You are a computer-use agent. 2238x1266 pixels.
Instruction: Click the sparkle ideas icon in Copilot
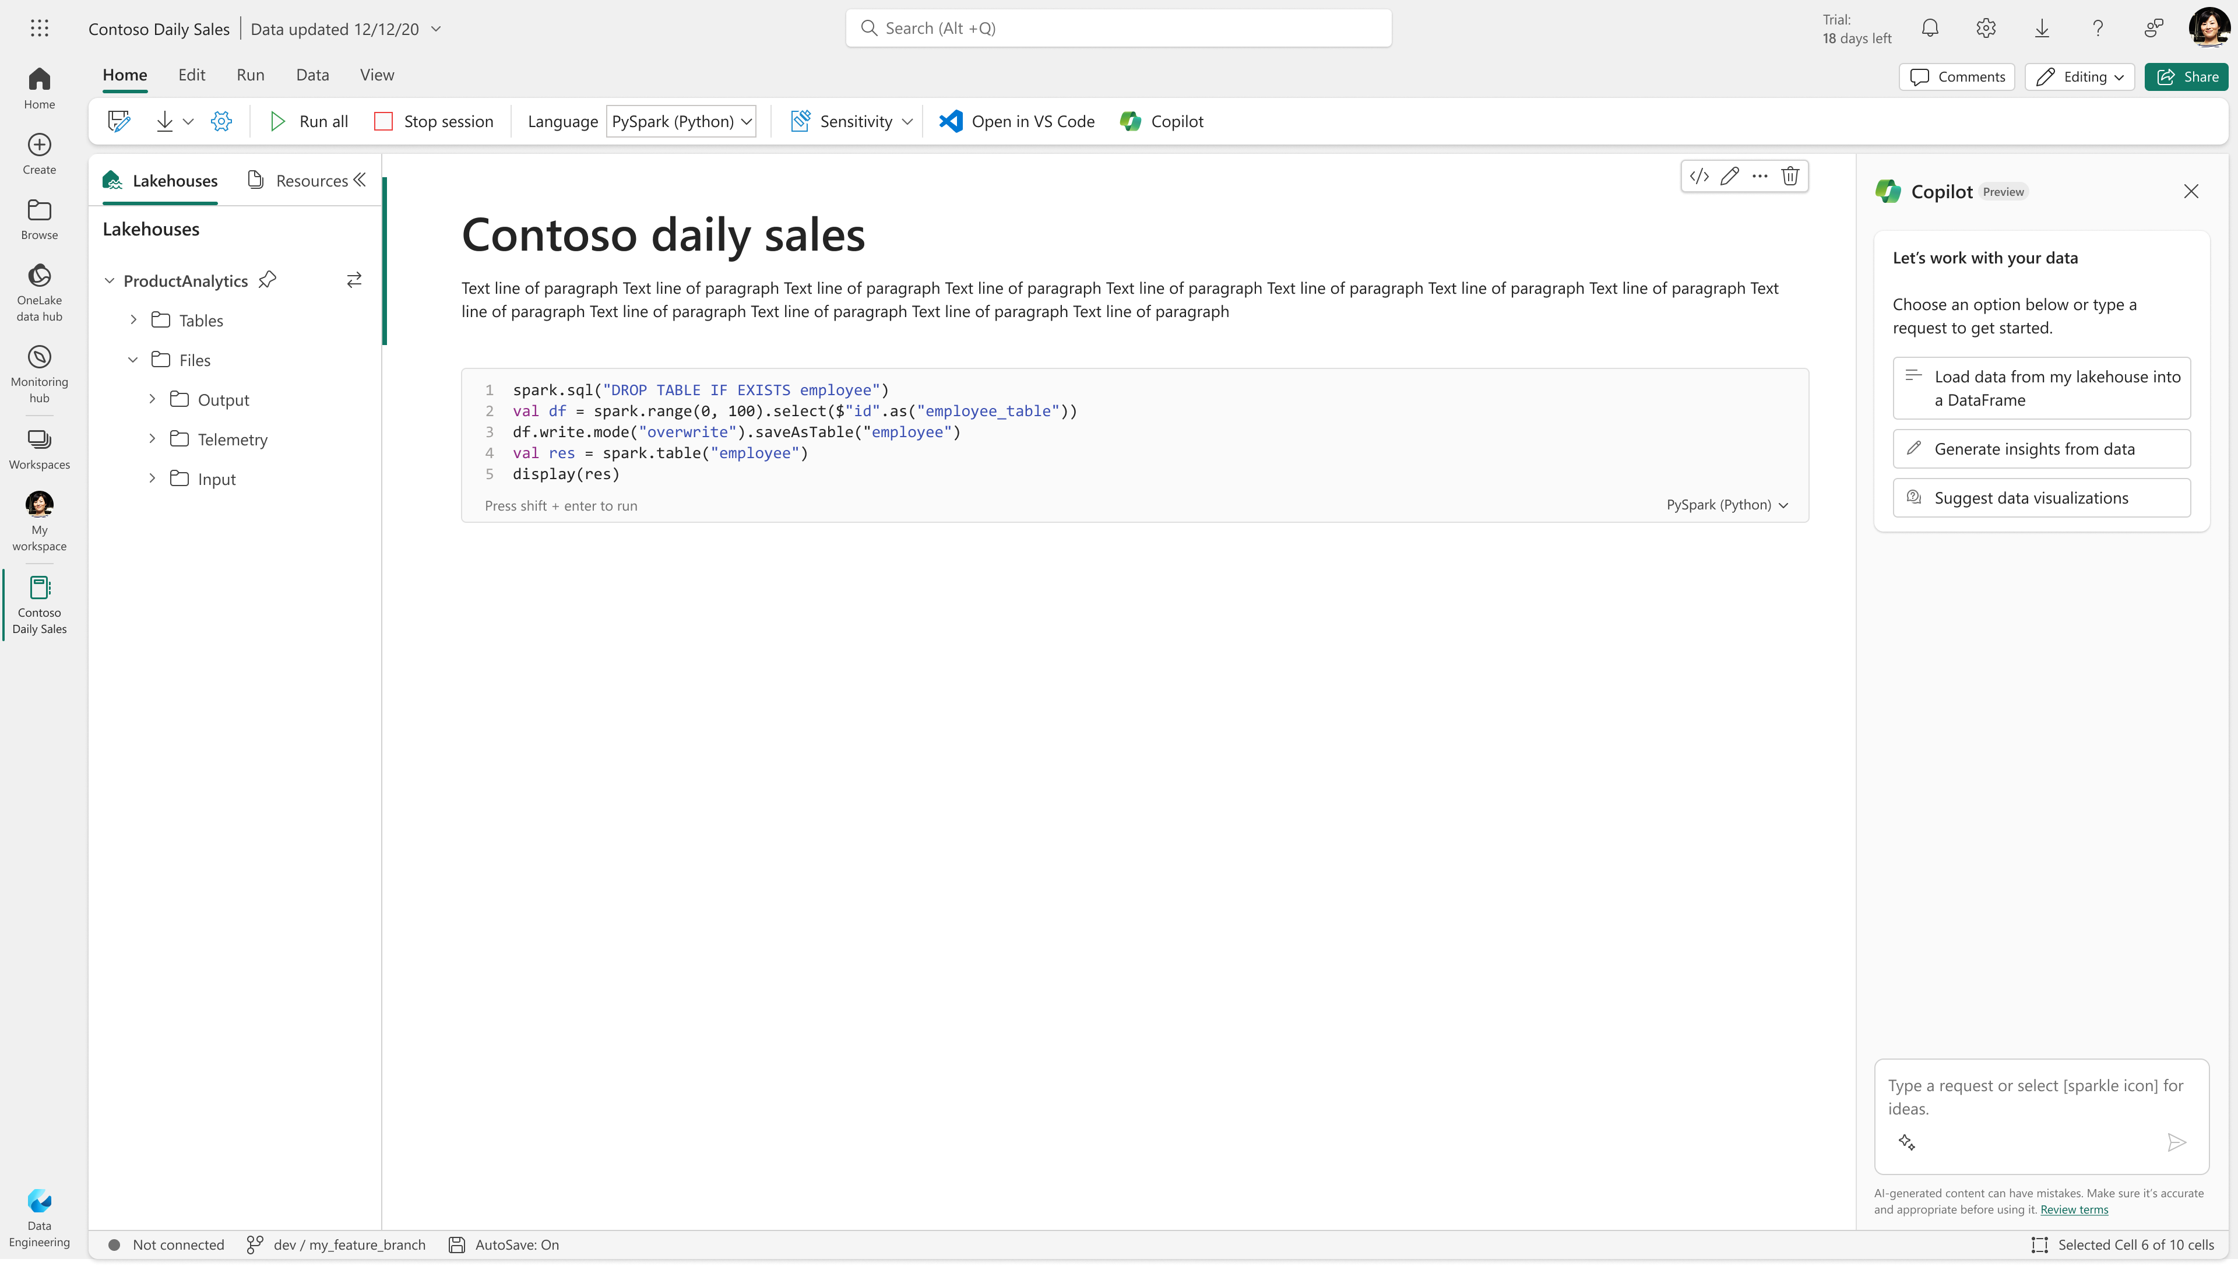1907,1142
